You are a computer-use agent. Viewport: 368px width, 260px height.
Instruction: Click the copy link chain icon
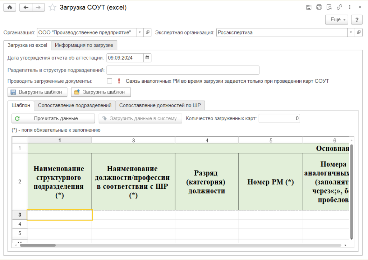pos(339,7)
